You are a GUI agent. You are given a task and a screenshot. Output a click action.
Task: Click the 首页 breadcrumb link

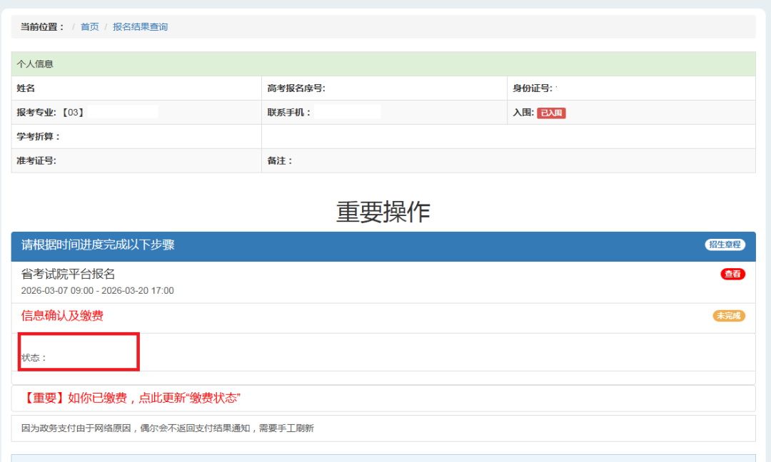[89, 27]
